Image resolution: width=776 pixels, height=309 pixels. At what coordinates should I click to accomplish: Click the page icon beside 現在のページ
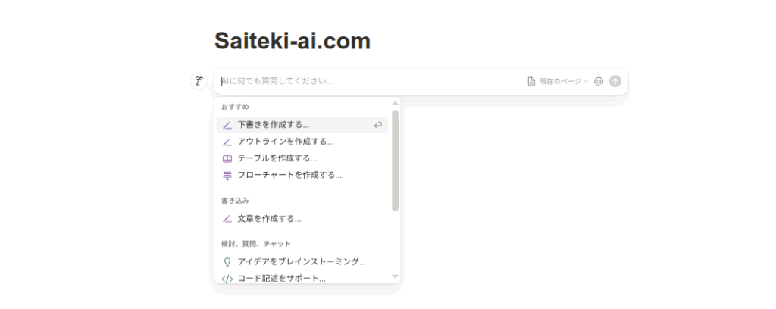click(x=531, y=81)
